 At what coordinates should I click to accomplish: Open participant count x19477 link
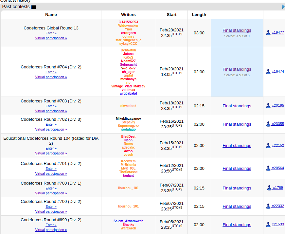tap(278, 32)
